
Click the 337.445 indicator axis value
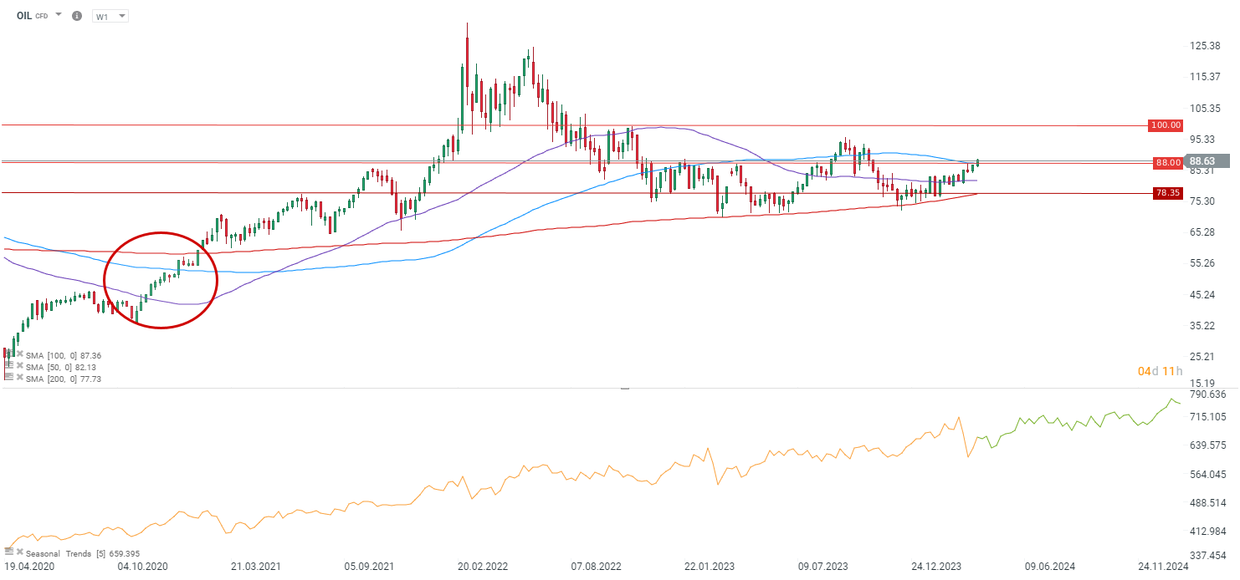click(1207, 555)
